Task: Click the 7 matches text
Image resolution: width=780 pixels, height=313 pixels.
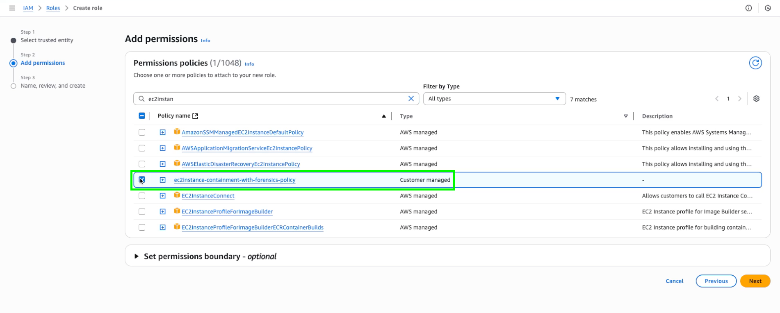Action: point(583,99)
